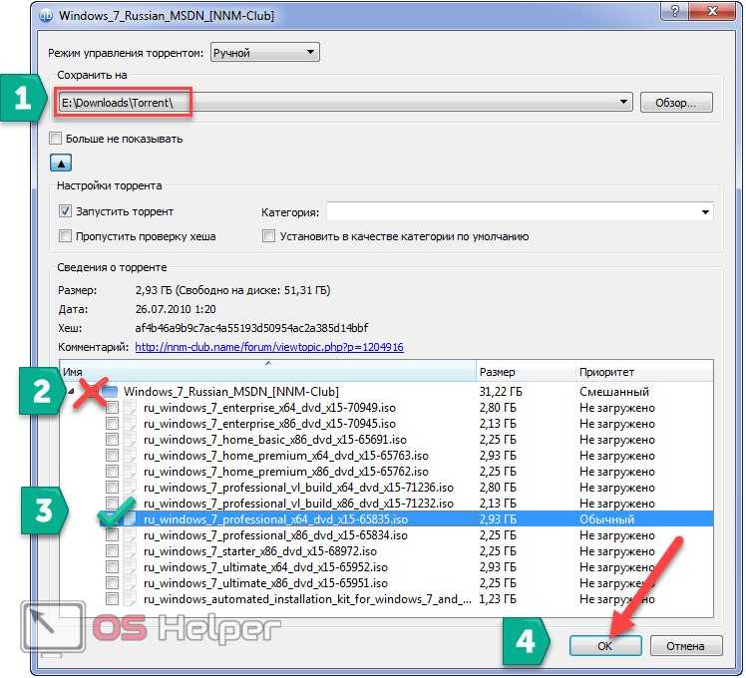
Task: Click the save path field E:\Downloads\Torrent\
Action: [x=345, y=102]
